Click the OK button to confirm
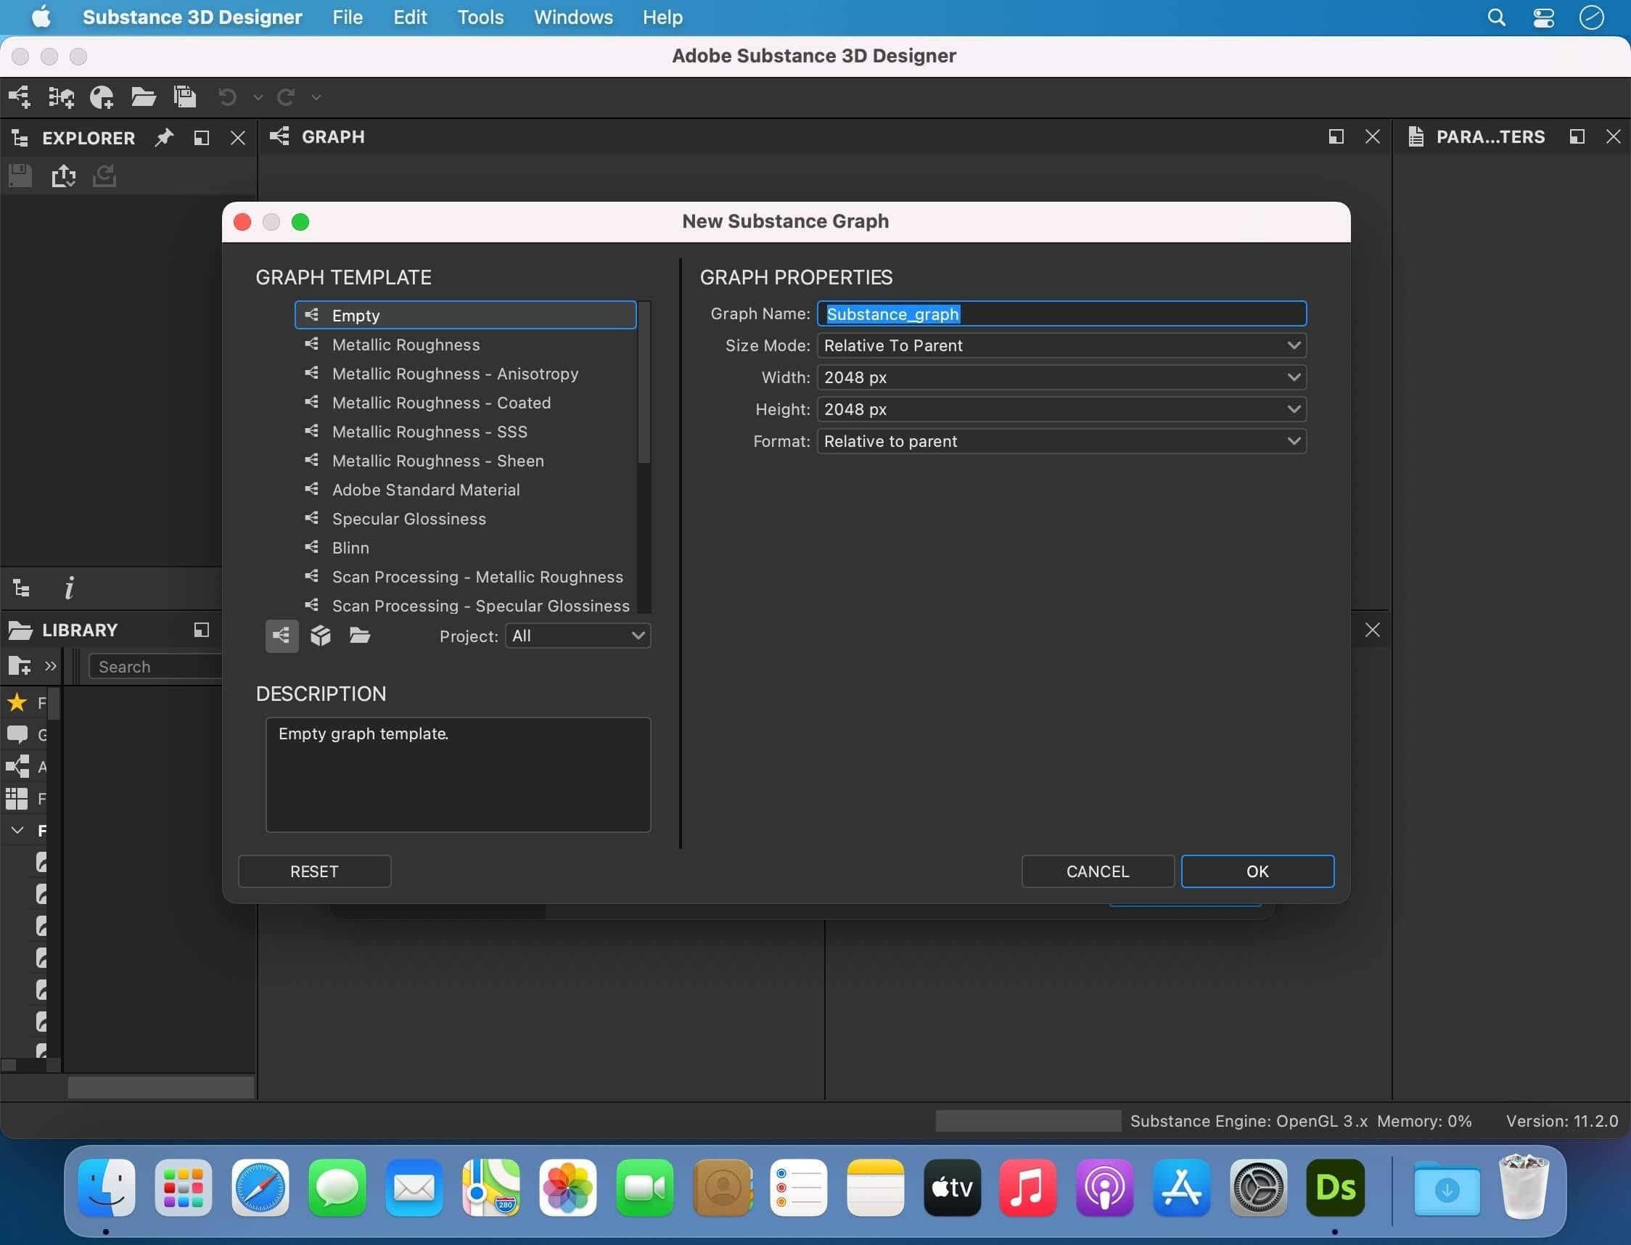 tap(1257, 871)
